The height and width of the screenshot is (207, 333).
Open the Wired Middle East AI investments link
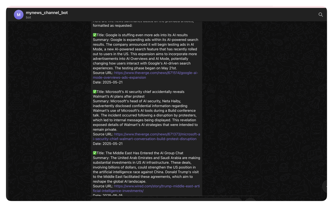146,189
